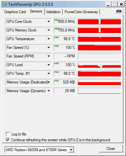Click the GPU-Z title bar app icon
Image resolution: width=126 pixels, height=156 pixels.
click(4, 4)
